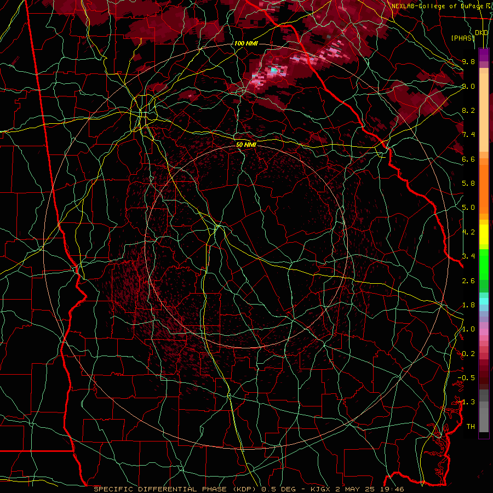This screenshot has height=493, width=493.
Task: Click the purple top band of color bar
Action: (x=484, y=55)
